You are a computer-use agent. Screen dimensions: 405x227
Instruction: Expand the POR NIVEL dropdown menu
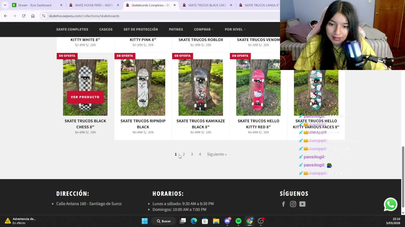point(235,29)
